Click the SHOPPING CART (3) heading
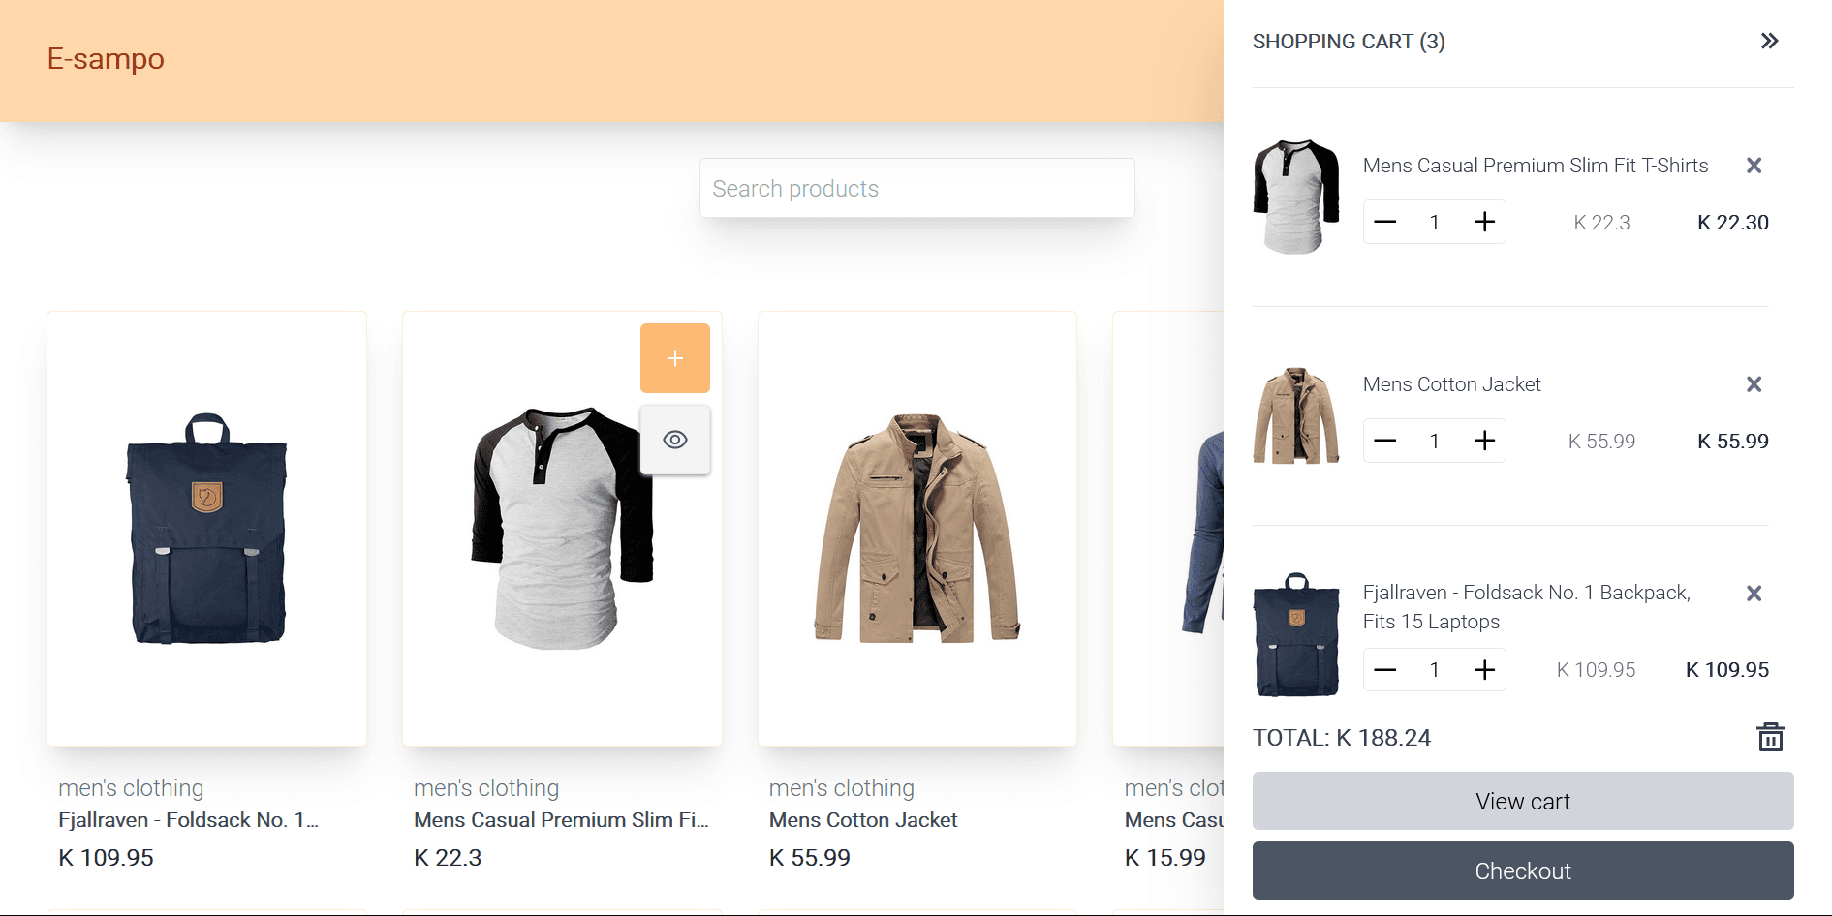 point(1349,42)
